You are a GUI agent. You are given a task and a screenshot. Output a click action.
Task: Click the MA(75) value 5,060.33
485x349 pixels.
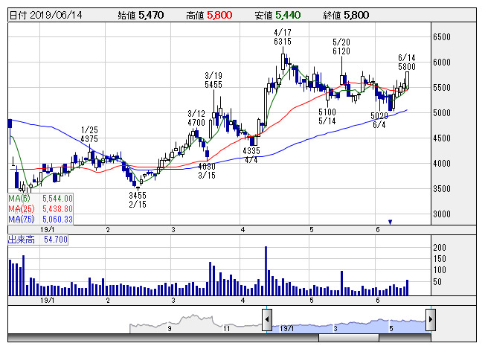pos(57,220)
